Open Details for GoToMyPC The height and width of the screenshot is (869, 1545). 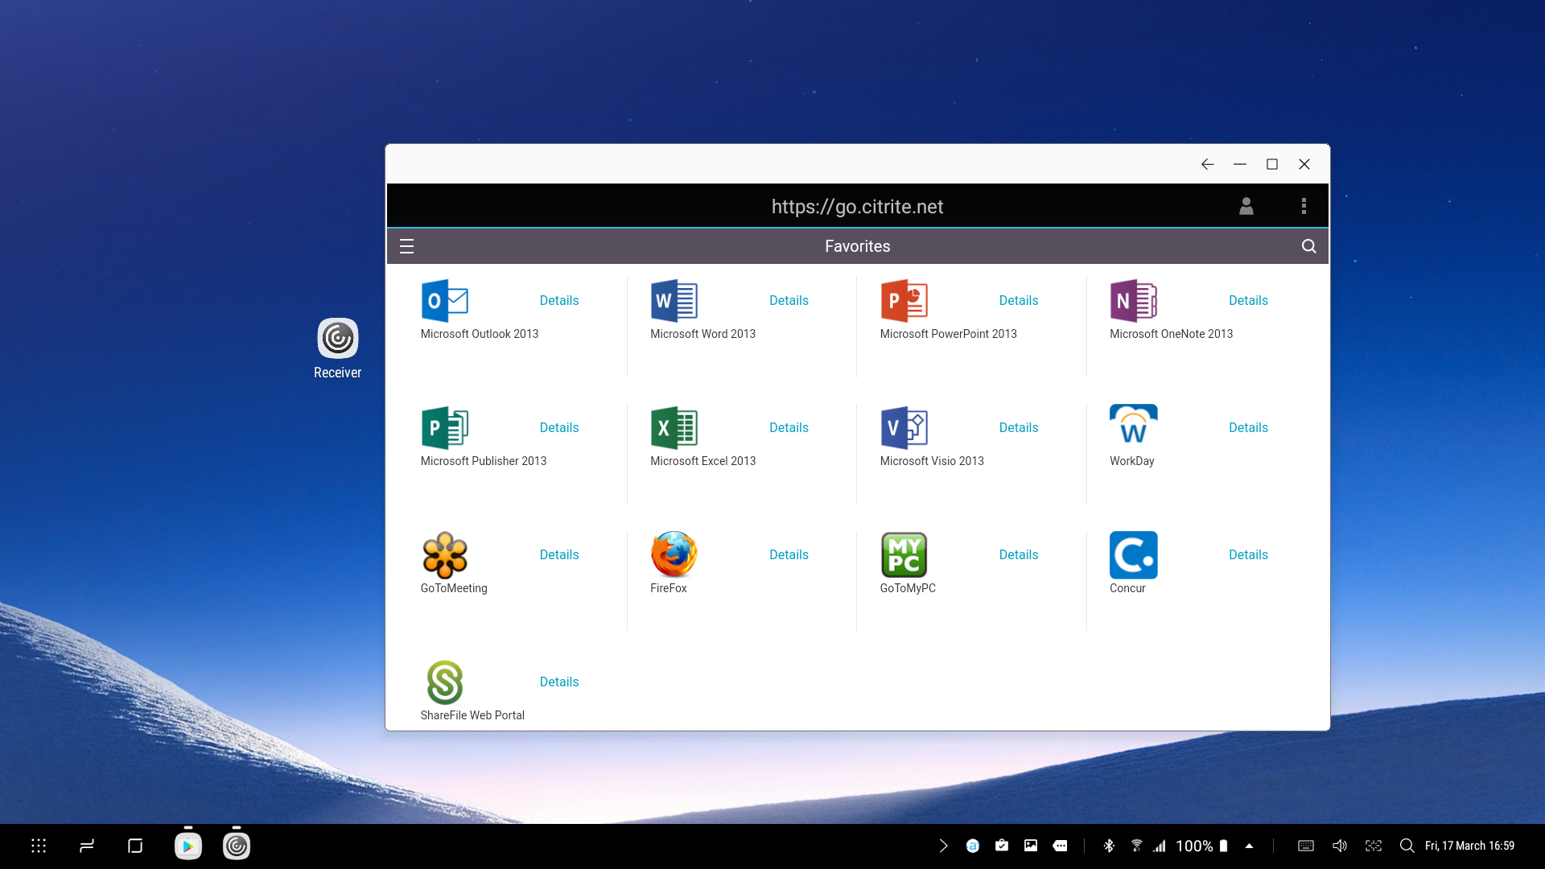[x=1019, y=555]
